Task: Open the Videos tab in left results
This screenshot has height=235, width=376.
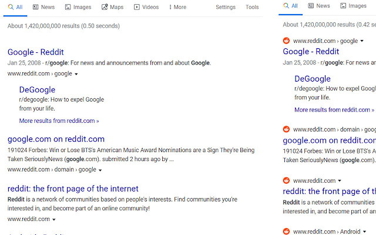Action: tap(146, 7)
